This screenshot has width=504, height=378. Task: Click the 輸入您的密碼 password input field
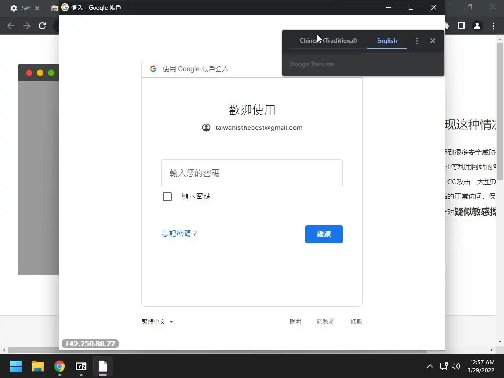(252, 173)
